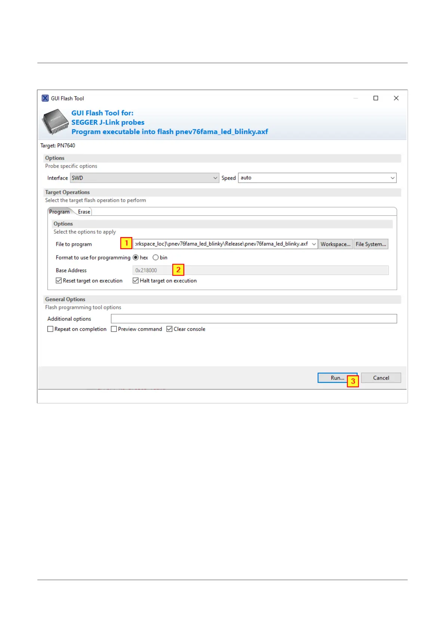This screenshot has width=445, height=629.
Task: Click the SEGGER J-Link probes heading
Action: pyautogui.click(x=108, y=122)
